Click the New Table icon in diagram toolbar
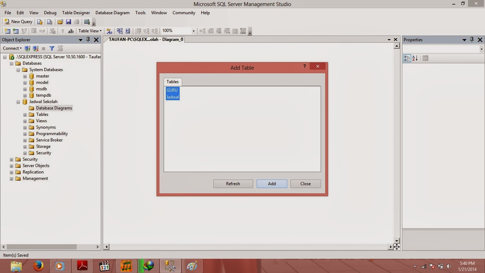Viewport: 485px width, 273px height. coord(7,31)
